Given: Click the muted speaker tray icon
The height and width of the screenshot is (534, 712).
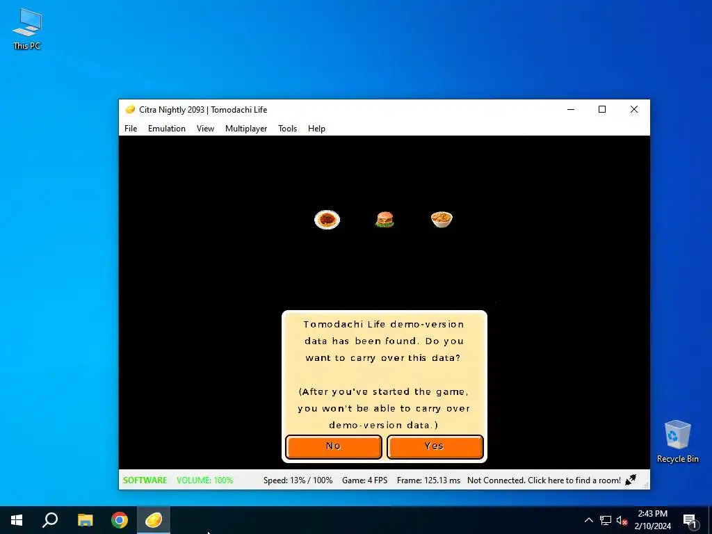Looking at the screenshot, I should (622, 520).
